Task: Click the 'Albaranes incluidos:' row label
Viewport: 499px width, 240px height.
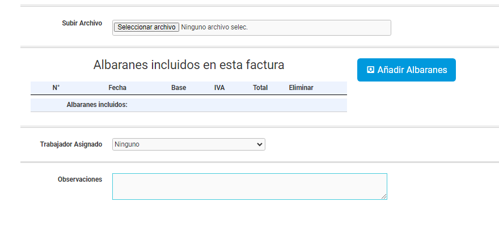Action: tap(97, 105)
